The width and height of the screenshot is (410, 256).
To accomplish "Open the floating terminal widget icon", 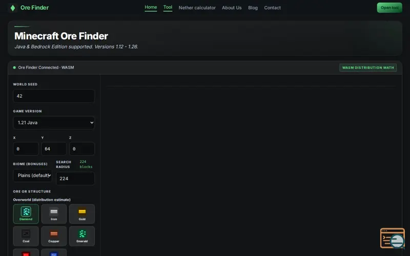I will 392,238.
